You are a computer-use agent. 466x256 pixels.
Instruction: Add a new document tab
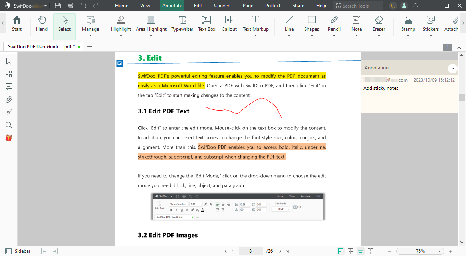coord(90,46)
